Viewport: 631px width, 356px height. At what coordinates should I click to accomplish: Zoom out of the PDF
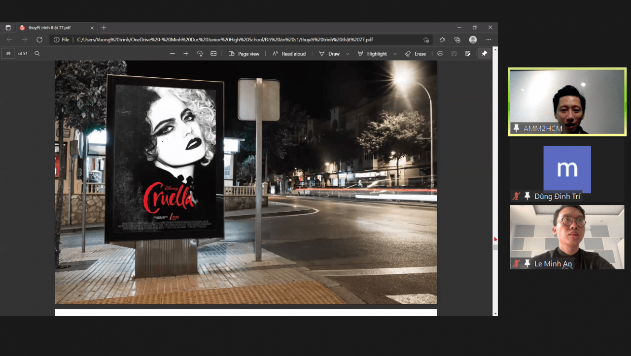click(173, 54)
